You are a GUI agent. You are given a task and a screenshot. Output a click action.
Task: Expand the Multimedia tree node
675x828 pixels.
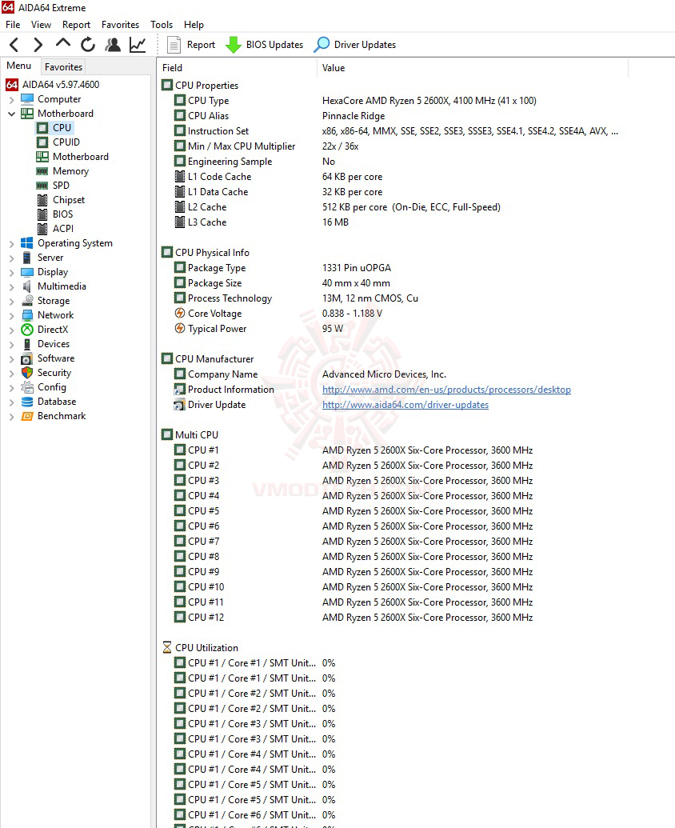pos(12,286)
